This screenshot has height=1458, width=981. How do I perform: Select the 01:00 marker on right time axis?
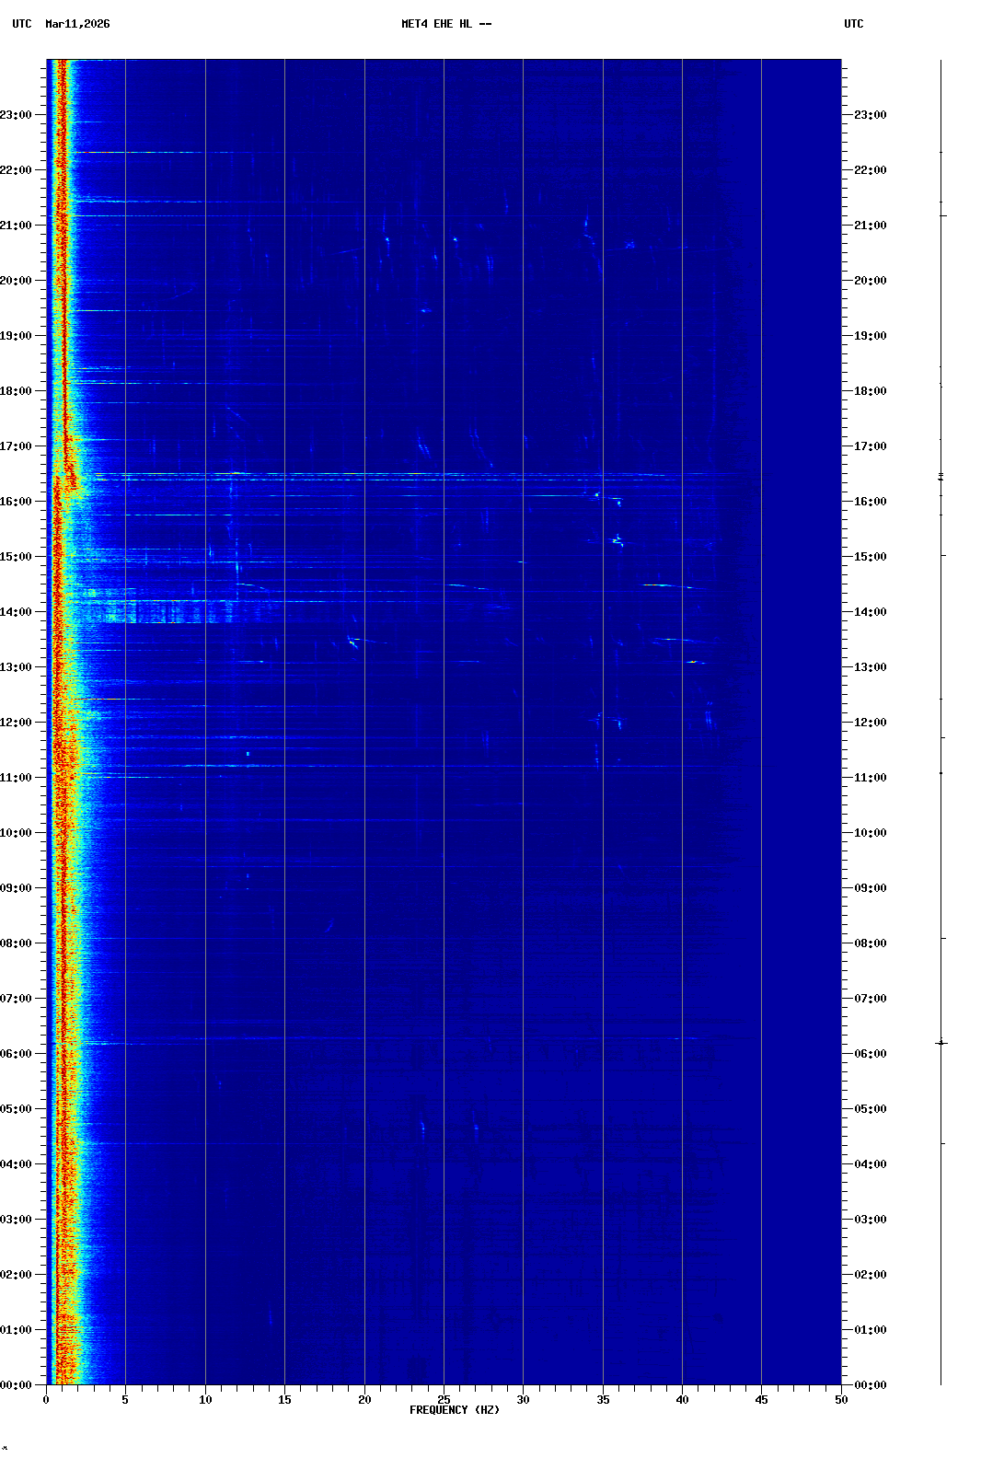coord(870,1330)
